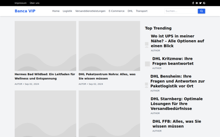Open trending article DHL FFB
The width and height of the screenshot is (220, 137).
coord(177,124)
